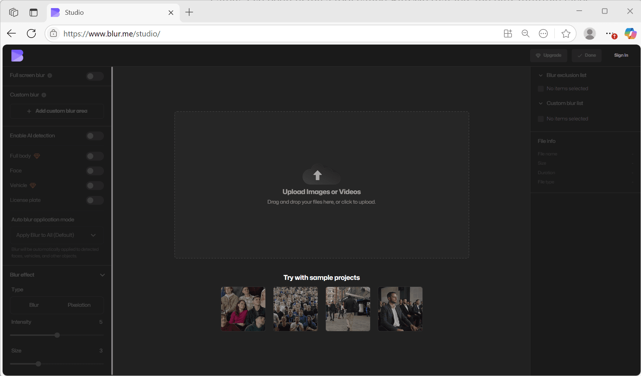Collapse the Blur effect section
The width and height of the screenshot is (641, 376).
pyautogui.click(x=102, y=275)
